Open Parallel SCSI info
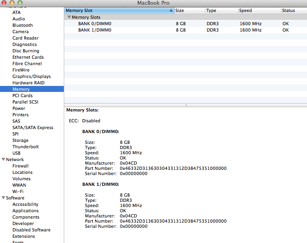Viewport: 307px width, 243px height. (x=25, y=102)
